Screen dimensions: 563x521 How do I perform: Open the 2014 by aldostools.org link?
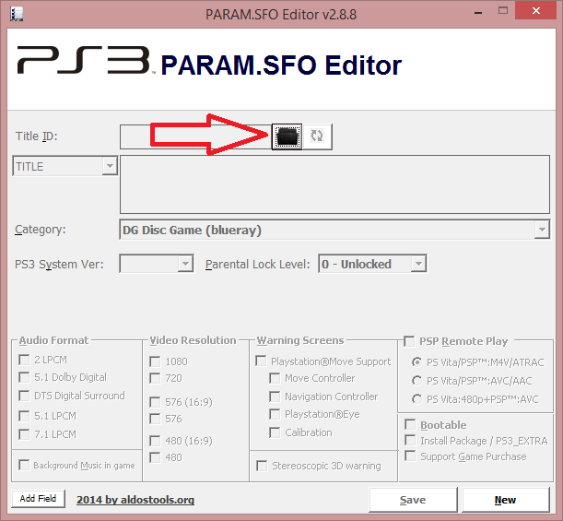click(135, 500)
